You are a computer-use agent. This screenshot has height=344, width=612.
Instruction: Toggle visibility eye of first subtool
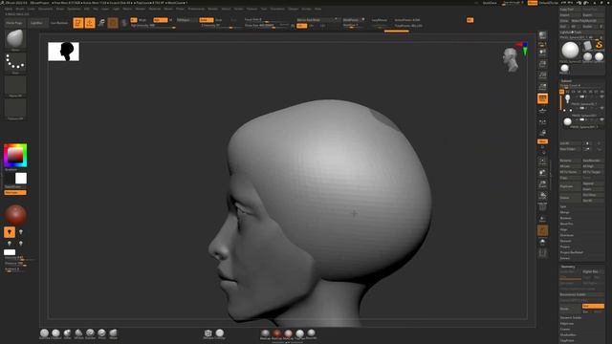pos(601,97)
